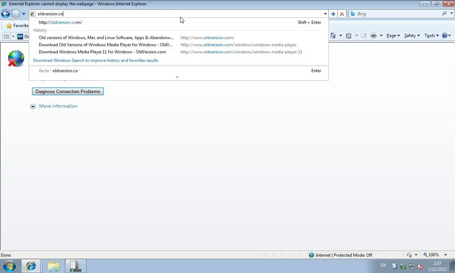This screenshot has height=273, width=455.
Task: Click the Print icon
Action: (374, 36)
